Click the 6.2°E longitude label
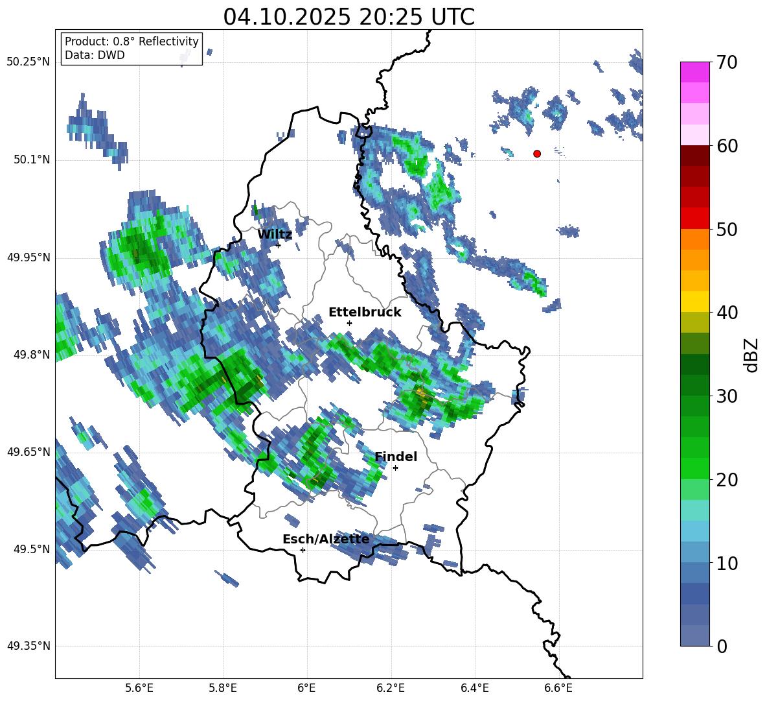This screenshot has width=767, height=701. click(x=391, y=688)
